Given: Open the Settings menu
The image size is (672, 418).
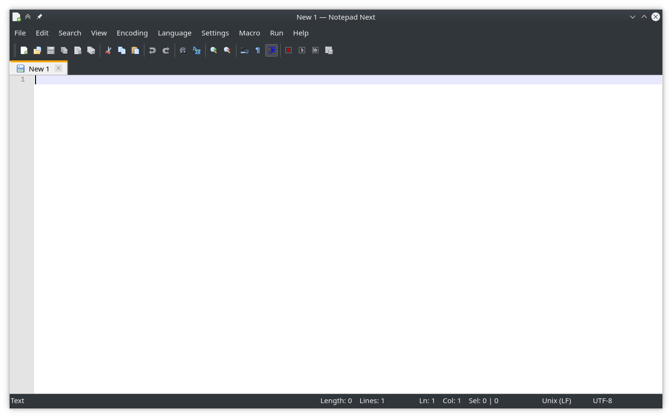Looking at the screenshot, I should [215, 33].
